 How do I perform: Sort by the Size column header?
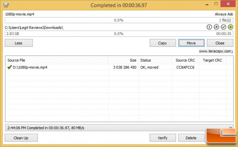[123, 60]
